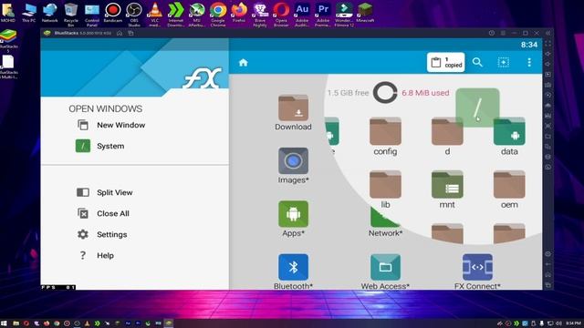Click BlueStacks title bar home icon
Viewport: 584px width, 328px height.
[x=120, y=33]
